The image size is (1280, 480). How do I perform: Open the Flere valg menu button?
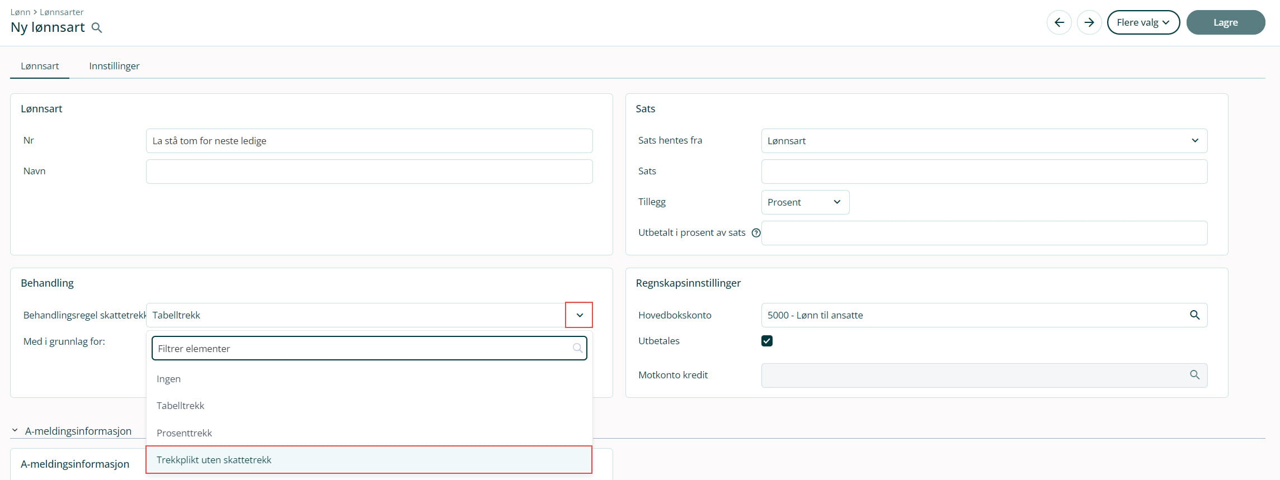(x=1143, y=22)
